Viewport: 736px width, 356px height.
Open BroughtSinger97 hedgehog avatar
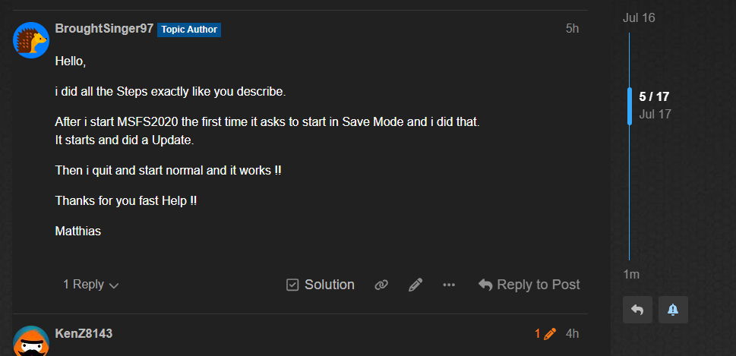[31, 40]
